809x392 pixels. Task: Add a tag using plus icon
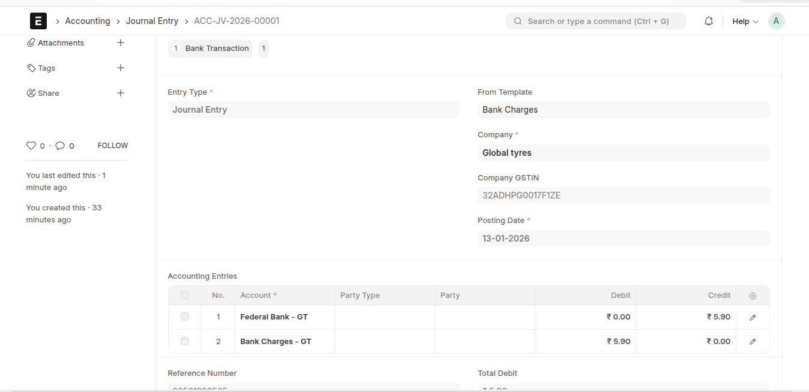121,68
